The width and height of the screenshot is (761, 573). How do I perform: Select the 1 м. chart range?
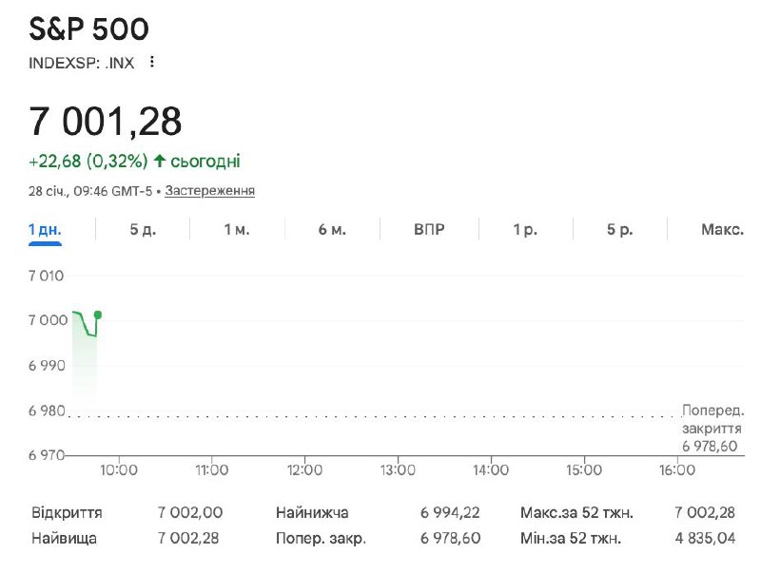[x=237, y=230]
